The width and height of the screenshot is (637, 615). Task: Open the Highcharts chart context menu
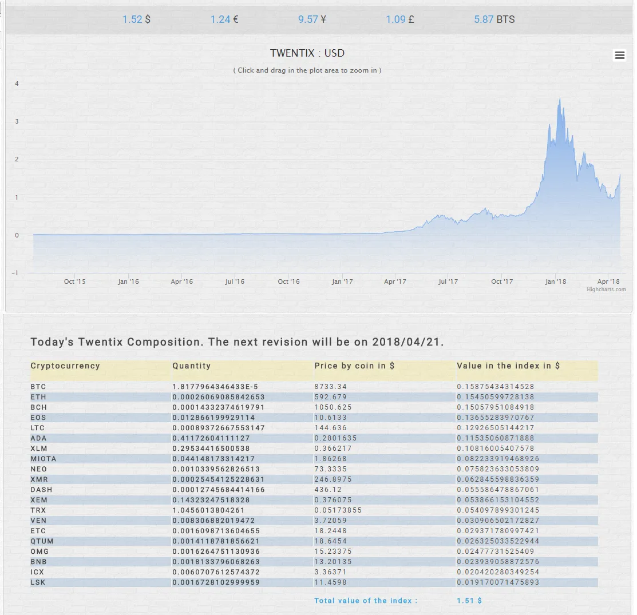(619, 55)
